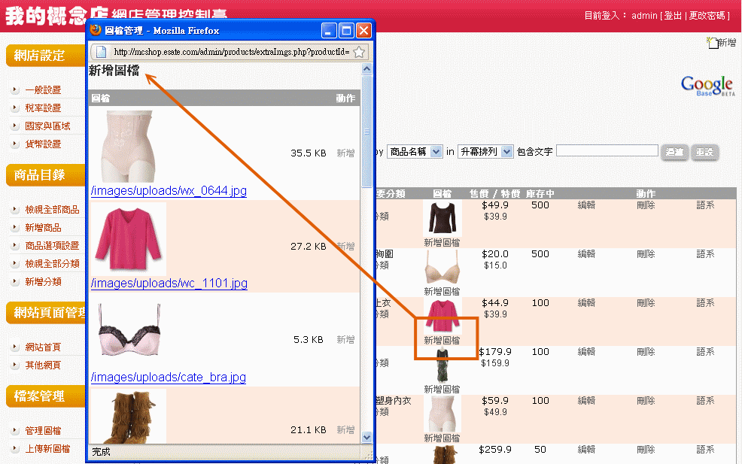Go to 上傳新圖檔 in sidebar
Viewport: 742px width, 464px height.
click(47, 449)
